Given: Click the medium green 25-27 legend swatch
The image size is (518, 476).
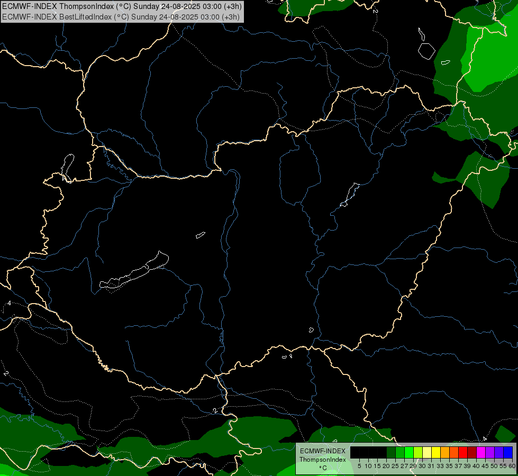Looking at the screenshot, I should click(400, 452).
